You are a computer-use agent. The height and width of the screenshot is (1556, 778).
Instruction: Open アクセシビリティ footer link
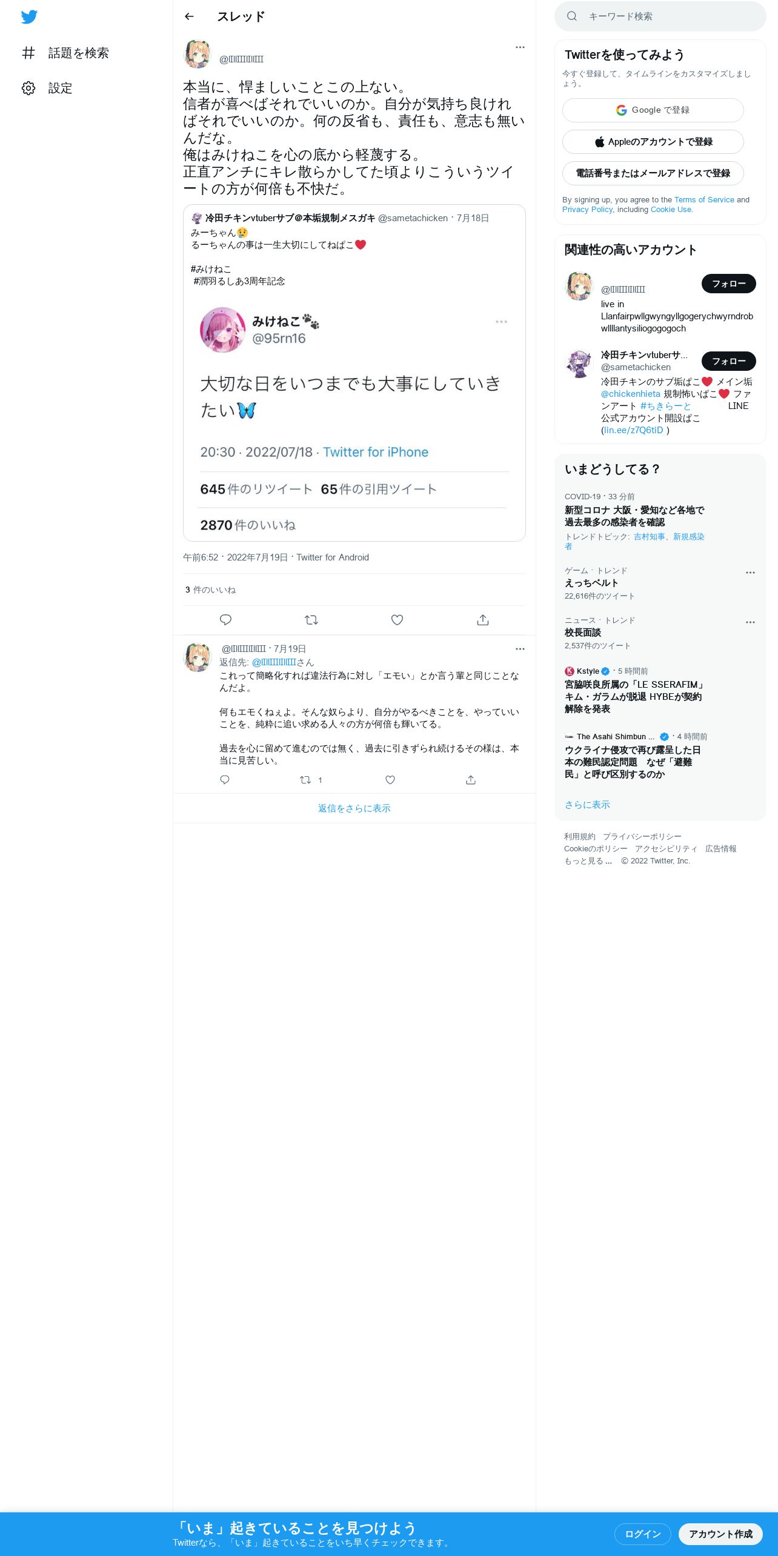tap(667, 849)
